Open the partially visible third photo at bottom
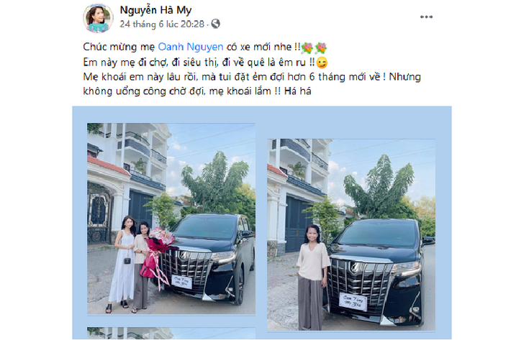This screenshot has height=340, width=511. click(171, 333)
